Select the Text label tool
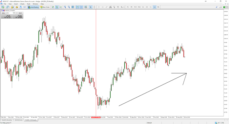 118,7
